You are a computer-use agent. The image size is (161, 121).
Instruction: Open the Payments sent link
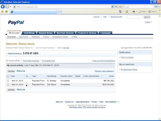48,60
